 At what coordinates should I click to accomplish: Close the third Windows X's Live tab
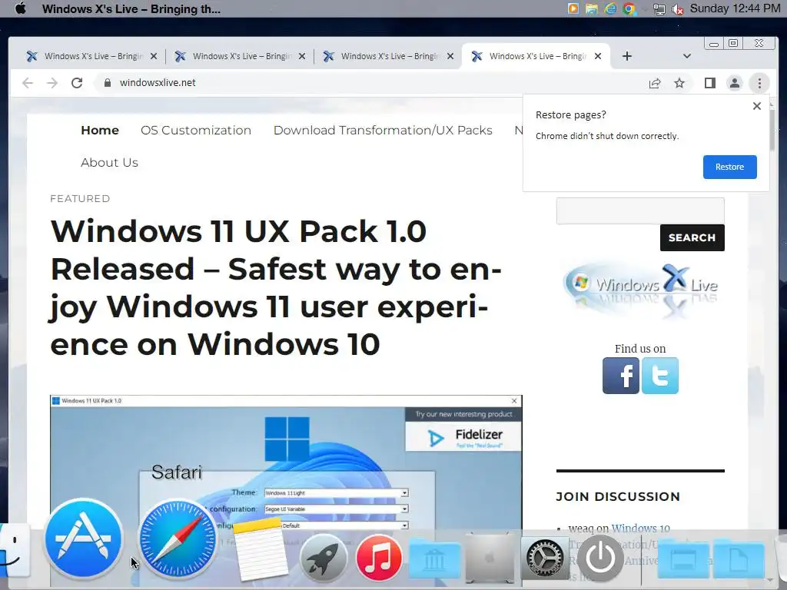pos(450,56)
